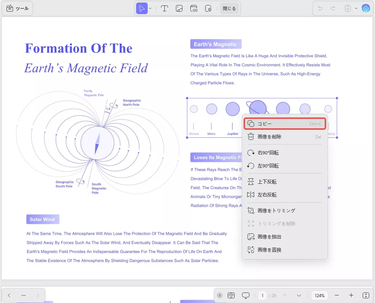
Task: Go back with the left arrow
Action: click(x=9, y=295)
